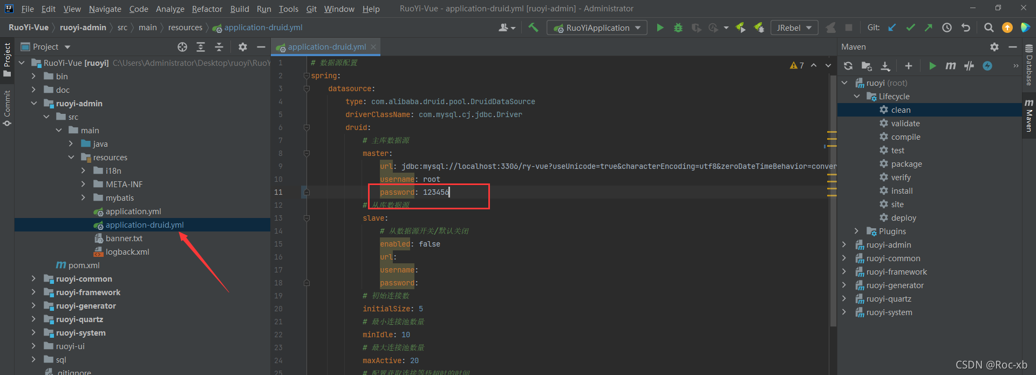Viewport: 1036px width, 375px height.
Task: Select application.yml in Project tree
Action: [x=133, y=212]
